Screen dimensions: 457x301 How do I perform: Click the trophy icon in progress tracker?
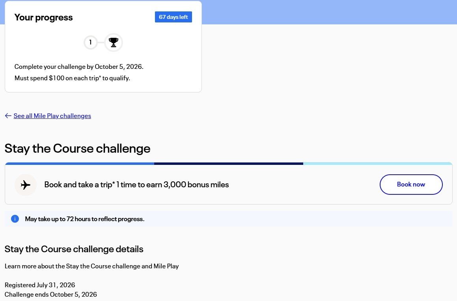pyautogui.click(x=114, y=42)
